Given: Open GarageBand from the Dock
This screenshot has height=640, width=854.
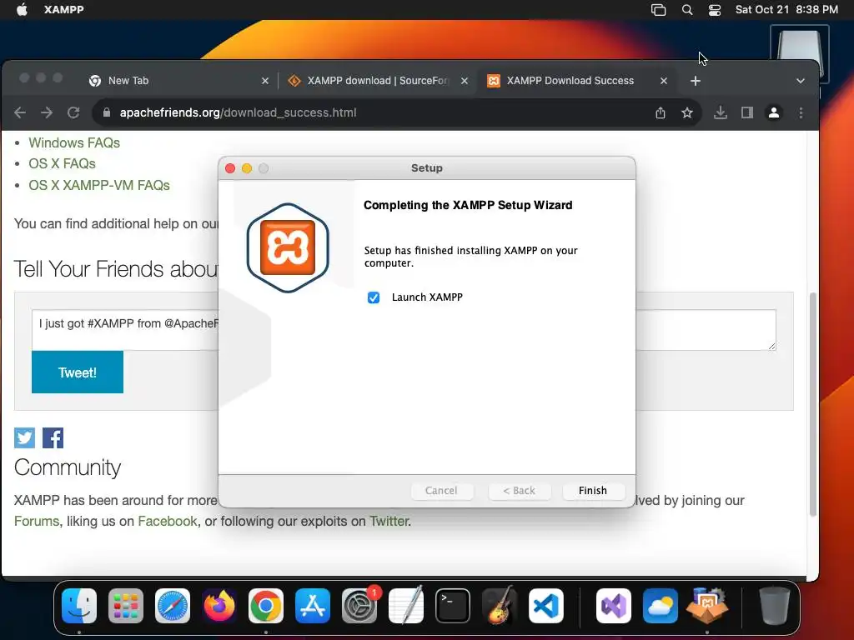Looking at the screenshot, I should (500, 606).
